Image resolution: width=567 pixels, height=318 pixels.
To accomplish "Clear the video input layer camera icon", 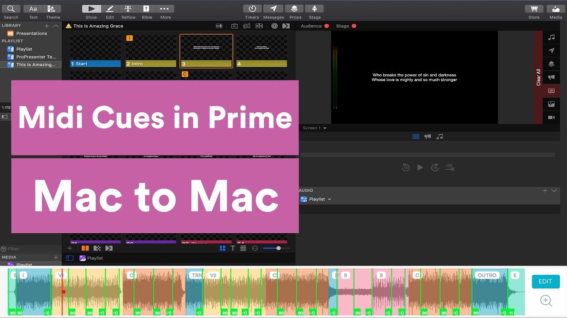I will pyautogui.click(x=551, y=117).
